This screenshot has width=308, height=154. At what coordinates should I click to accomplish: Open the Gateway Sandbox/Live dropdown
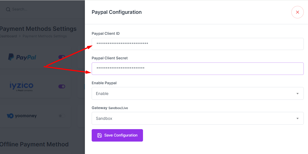pyautogui.click(x=198, y=118)
